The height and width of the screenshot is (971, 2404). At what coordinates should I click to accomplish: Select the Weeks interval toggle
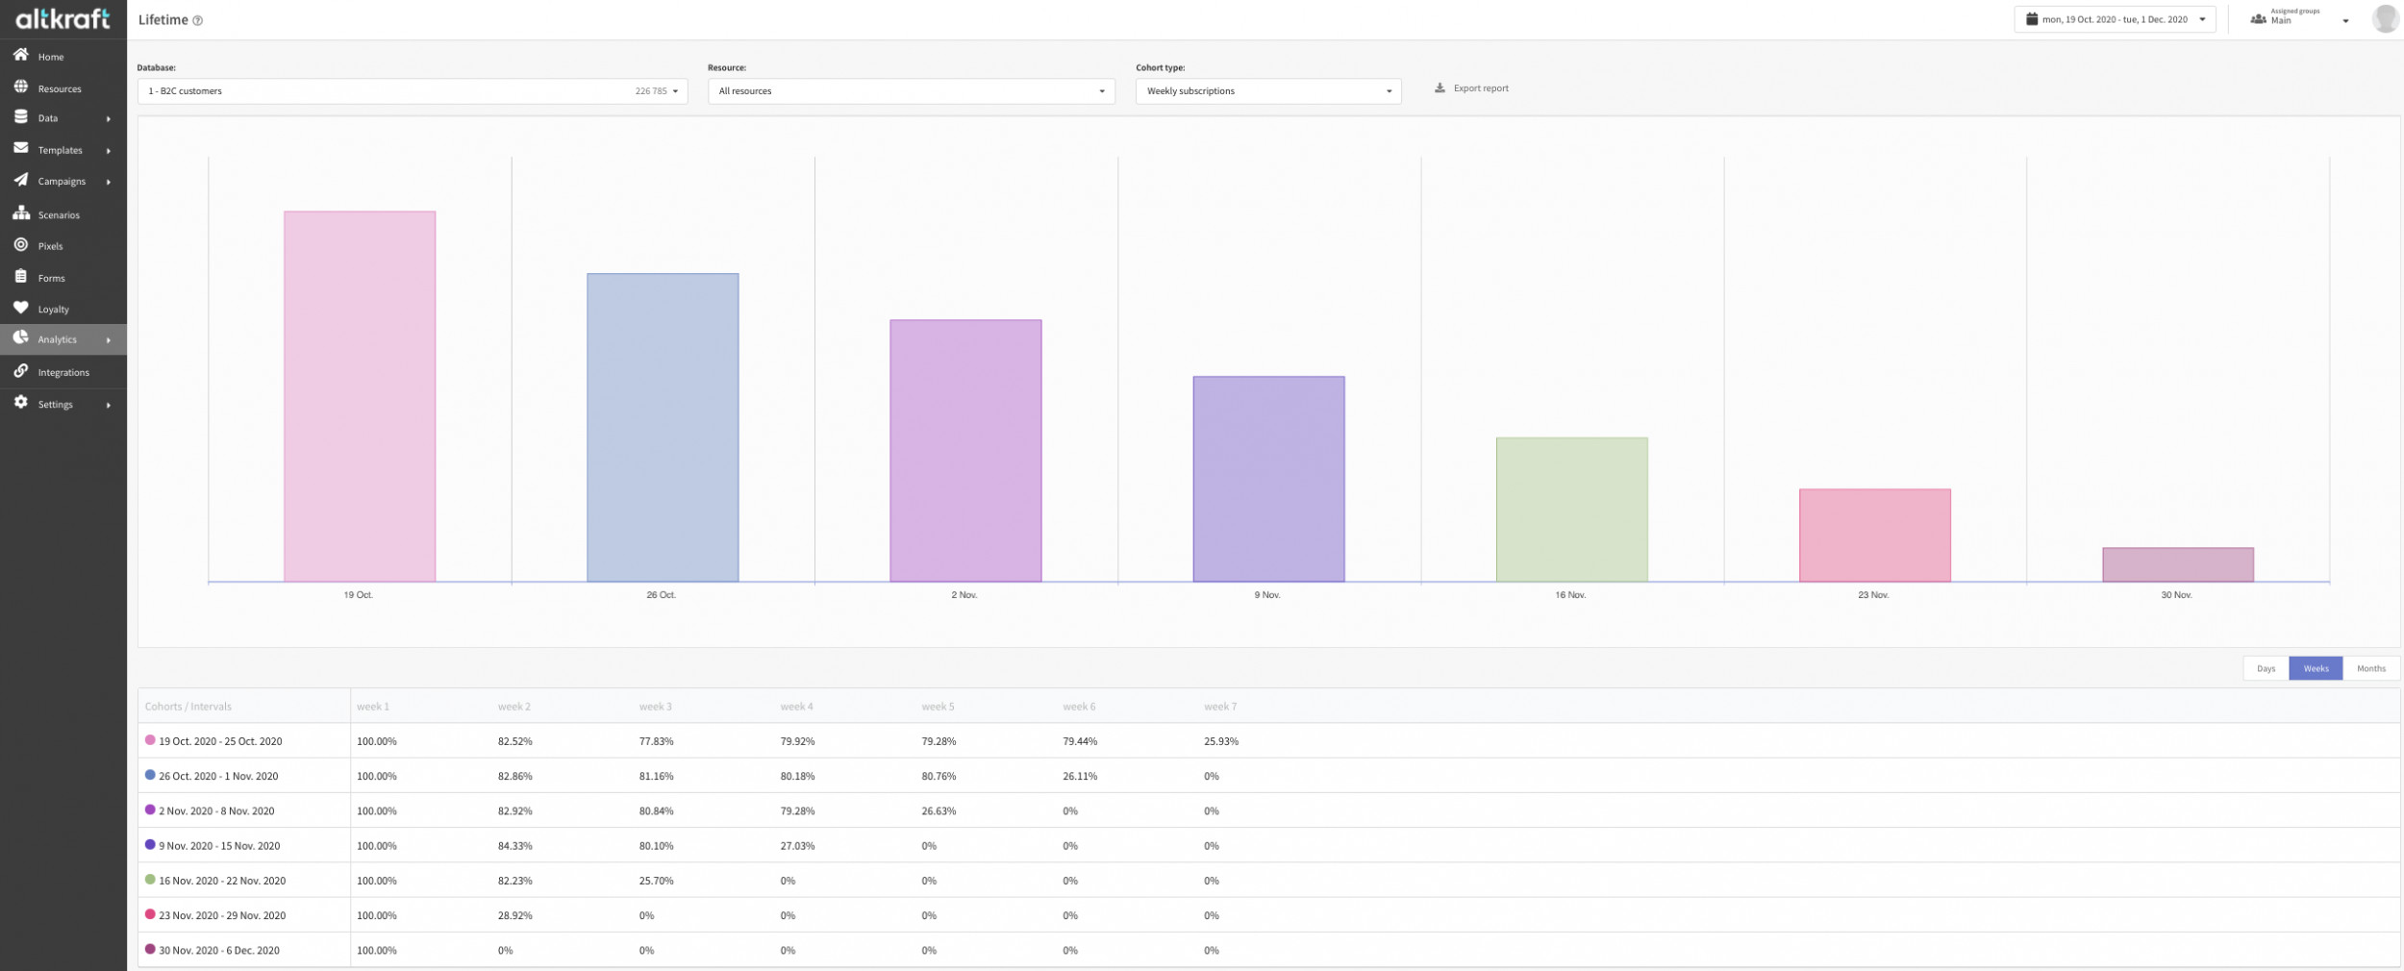pyautogui.click(x=2316, y=668)
